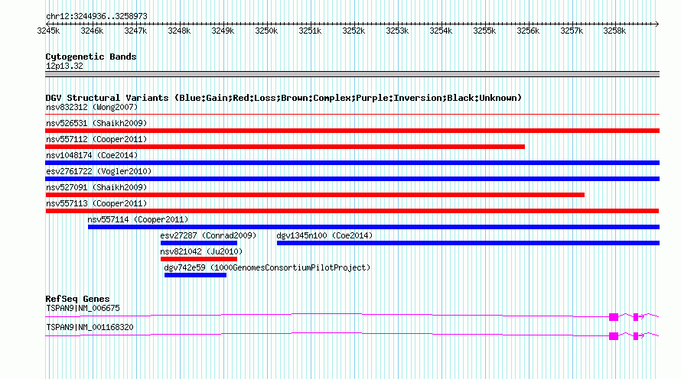The height and width of the screenshot is (379, 681).
Task: Click the chr12:3244936..3258973 coordinate label
Action: 96,17
